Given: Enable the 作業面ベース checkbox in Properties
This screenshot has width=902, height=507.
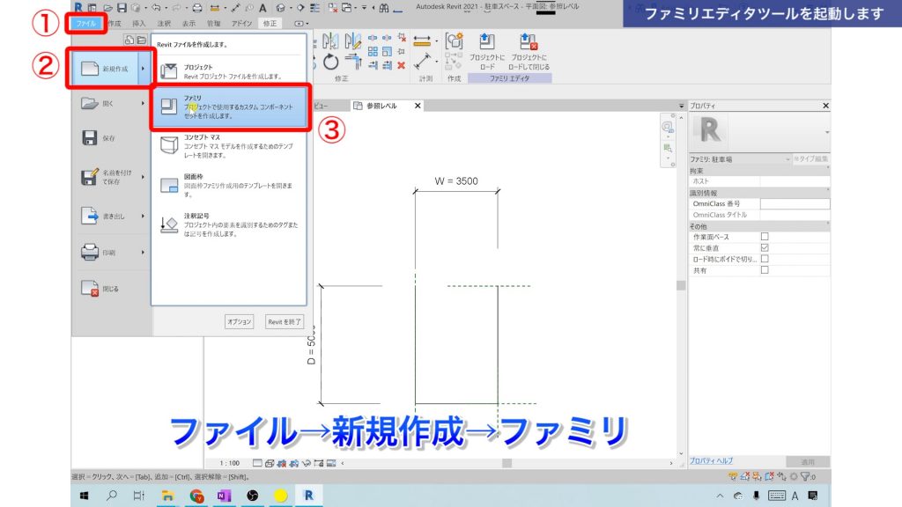Looking at the screenshot, I should coord(765,237).
